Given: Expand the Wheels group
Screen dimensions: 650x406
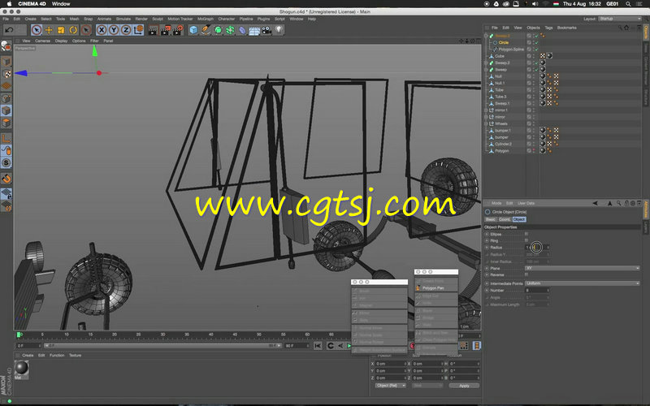Looking at the screenshot, I should [x=486, y=123].
